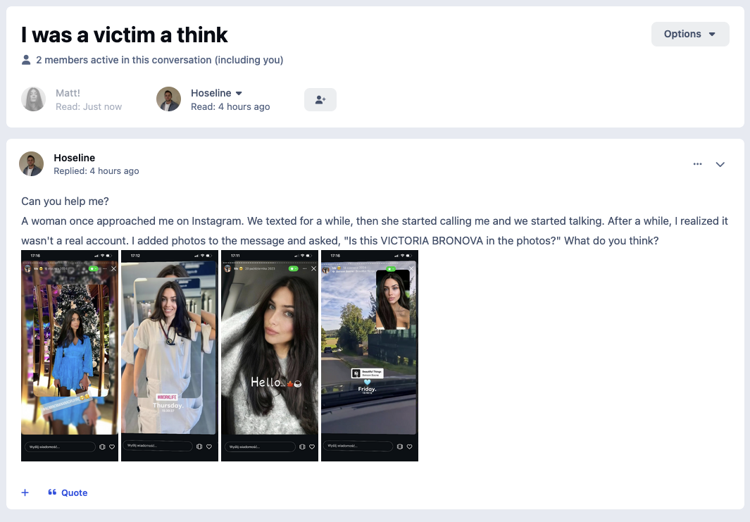Viewport: 750px width, 522px height.
Task: Click Hoseline's avatar in participants list
Action: tap(168, 99)
